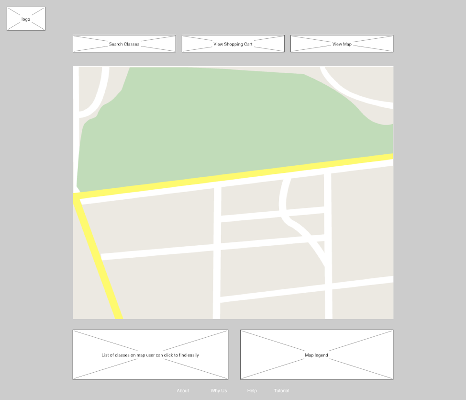
Task: Open the Why Us footer link
Action: 219,391
